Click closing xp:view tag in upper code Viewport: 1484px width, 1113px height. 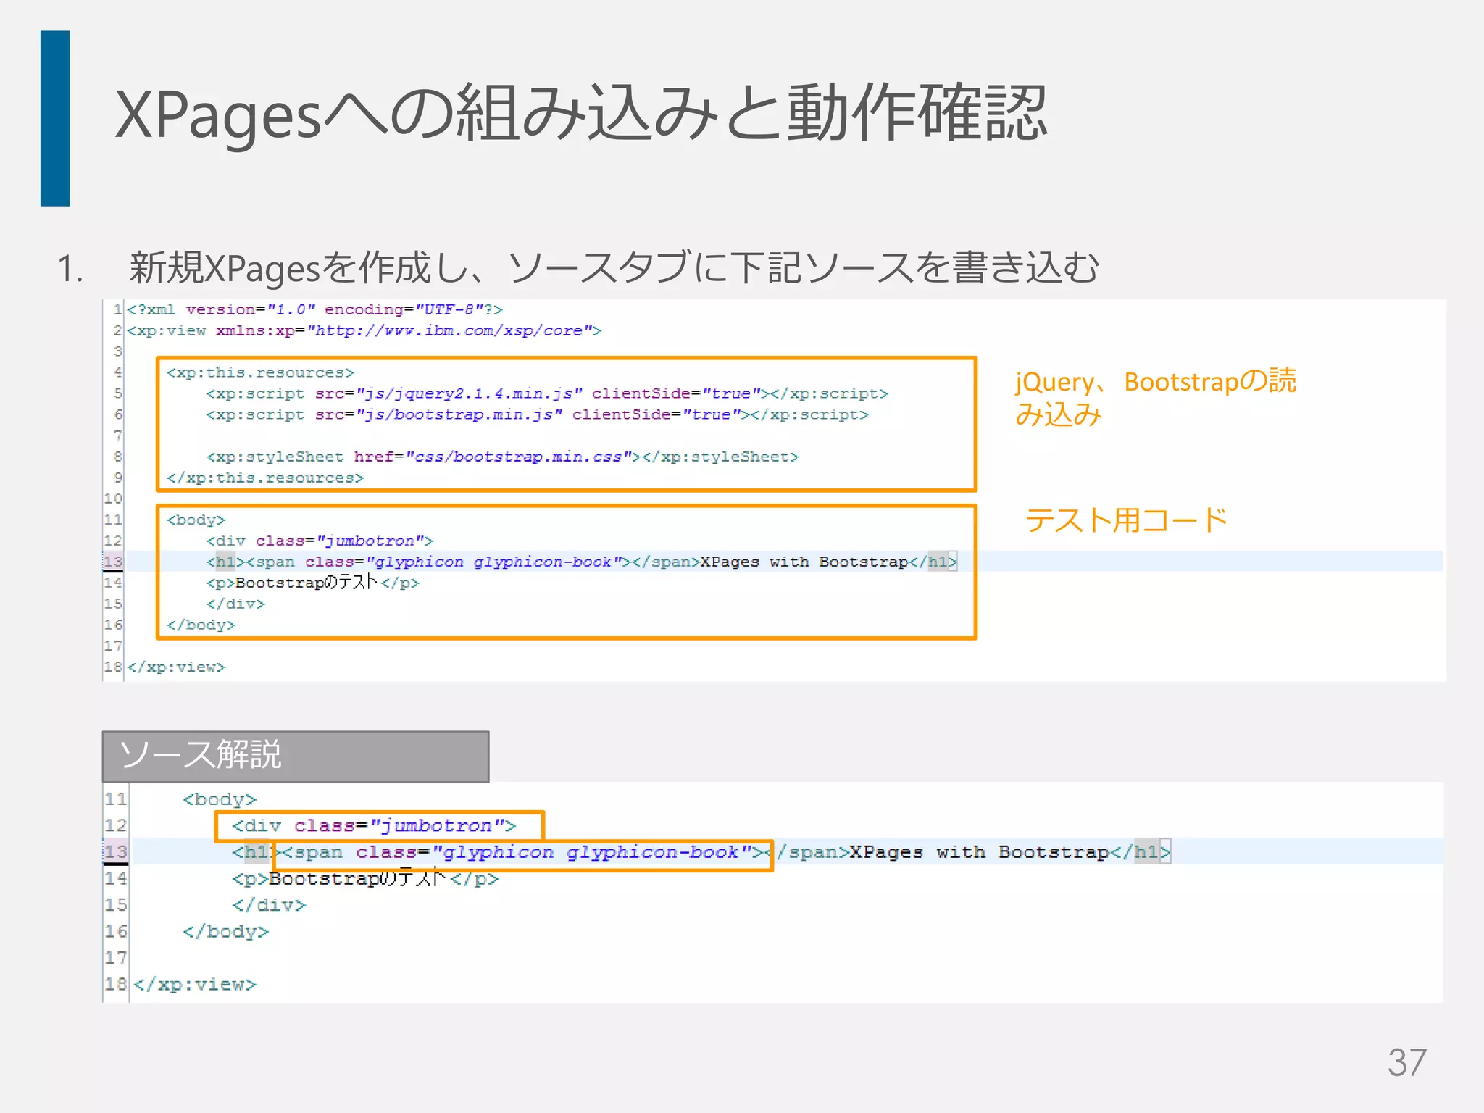(176, 667)
